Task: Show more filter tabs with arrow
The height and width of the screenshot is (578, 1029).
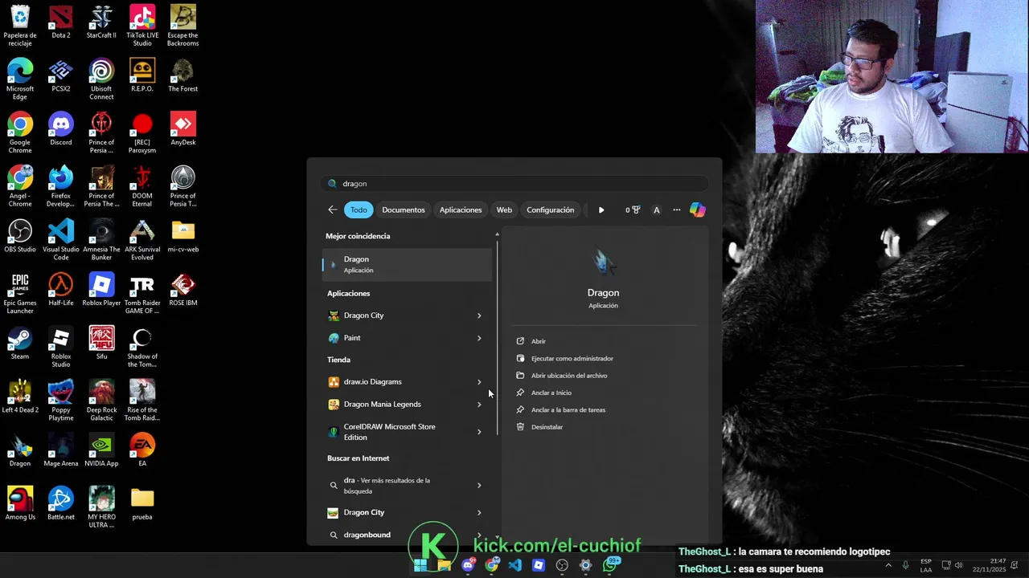Action: coord(601,210)
